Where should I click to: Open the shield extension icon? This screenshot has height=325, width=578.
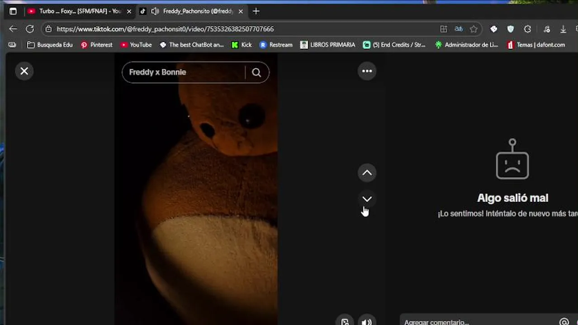(x=511, y=29)
